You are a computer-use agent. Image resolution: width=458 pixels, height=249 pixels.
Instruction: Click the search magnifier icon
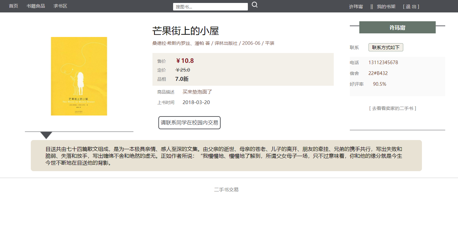tap(255, 5)
